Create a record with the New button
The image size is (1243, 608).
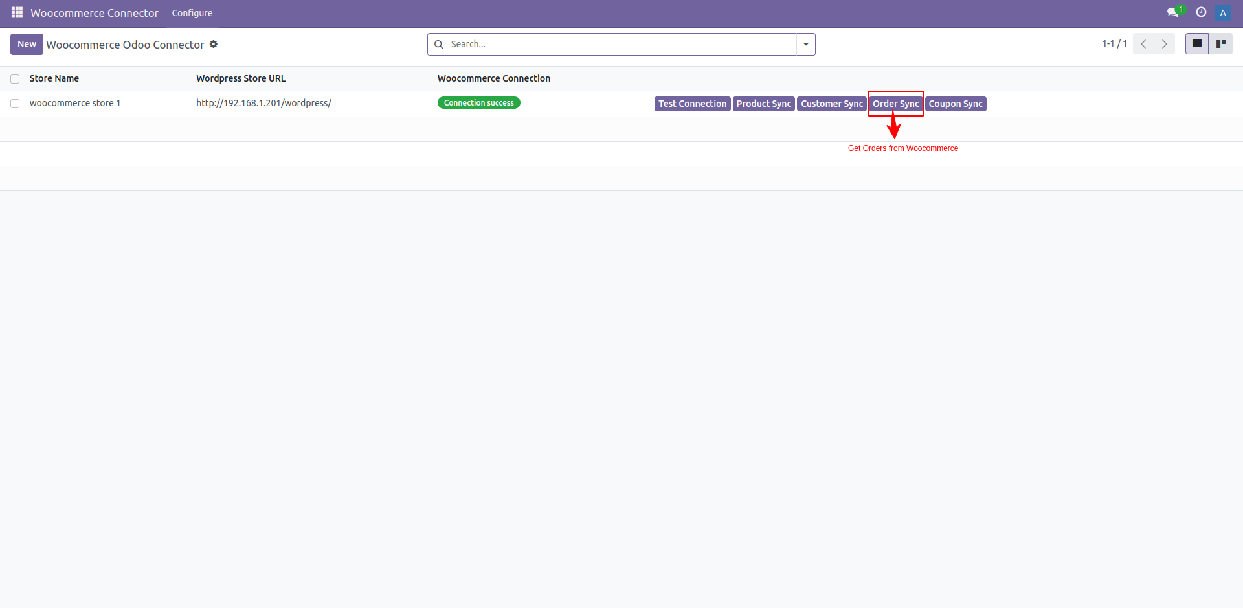27,44
